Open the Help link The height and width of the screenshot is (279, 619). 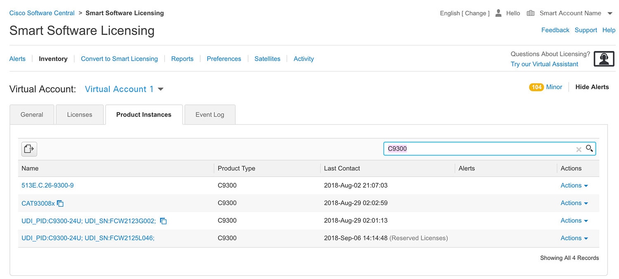pyautogui.click(x=609, y=30)
